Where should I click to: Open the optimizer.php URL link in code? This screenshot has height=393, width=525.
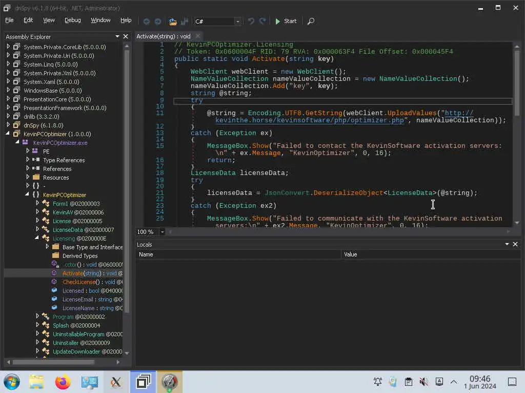pyautogui.click(x=310, y=120)
